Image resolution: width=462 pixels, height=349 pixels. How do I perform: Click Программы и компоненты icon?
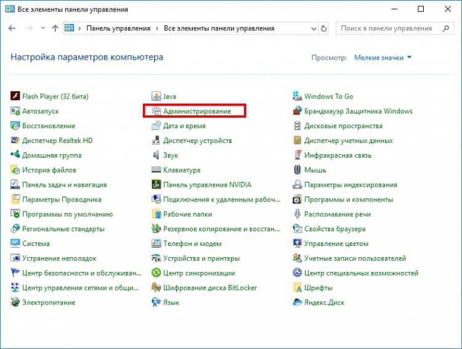pos(297,199)
